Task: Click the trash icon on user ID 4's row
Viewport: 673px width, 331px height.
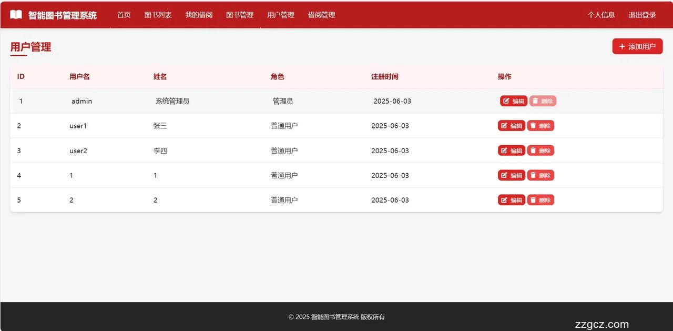Action: (534, 175)
